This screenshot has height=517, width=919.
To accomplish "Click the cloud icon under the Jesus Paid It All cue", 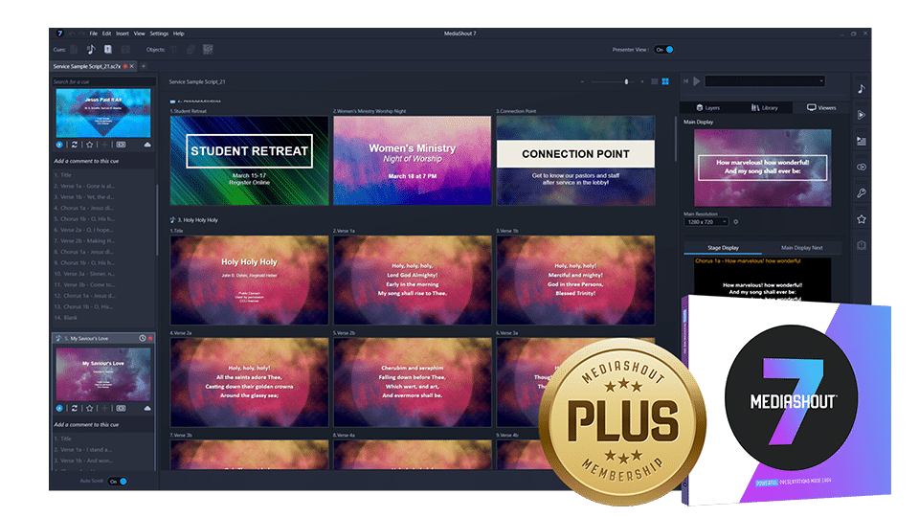I will tap(147, 145).
